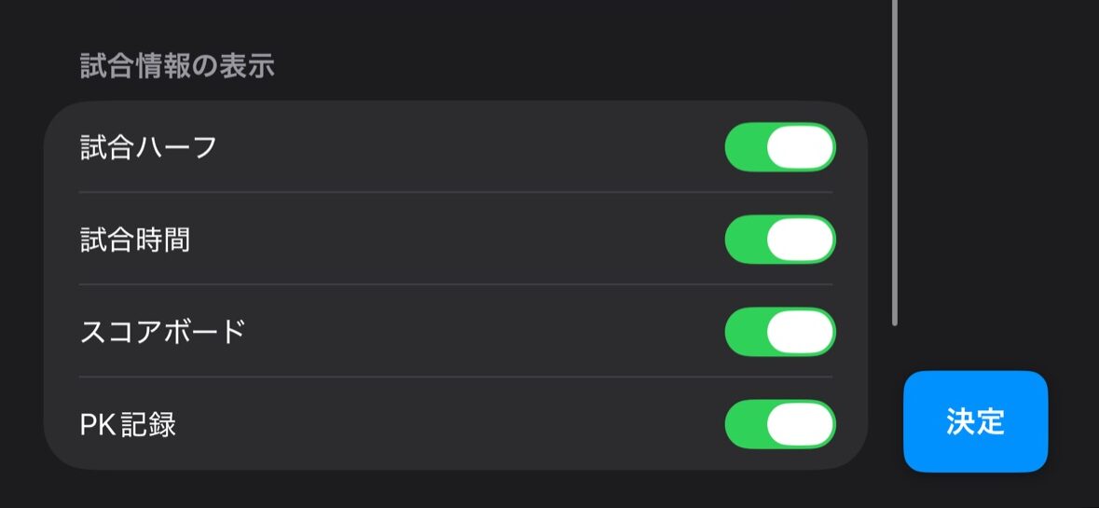Turn off the 試合ハーフ switch
Image resolution: width=1099 pixels, height=508 pixels.
point(780,147)
